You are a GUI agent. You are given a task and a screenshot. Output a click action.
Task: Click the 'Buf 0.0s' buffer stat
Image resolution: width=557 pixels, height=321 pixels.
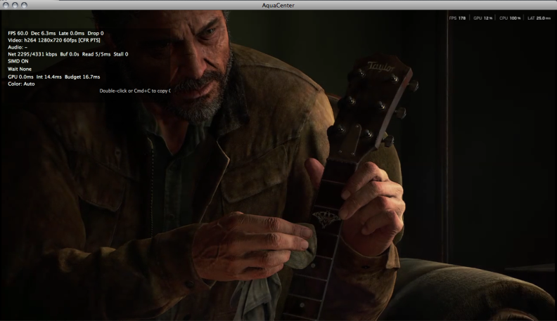pos(70,54)
